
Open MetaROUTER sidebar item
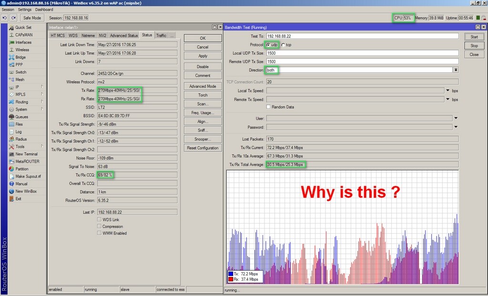pos(27,161)
